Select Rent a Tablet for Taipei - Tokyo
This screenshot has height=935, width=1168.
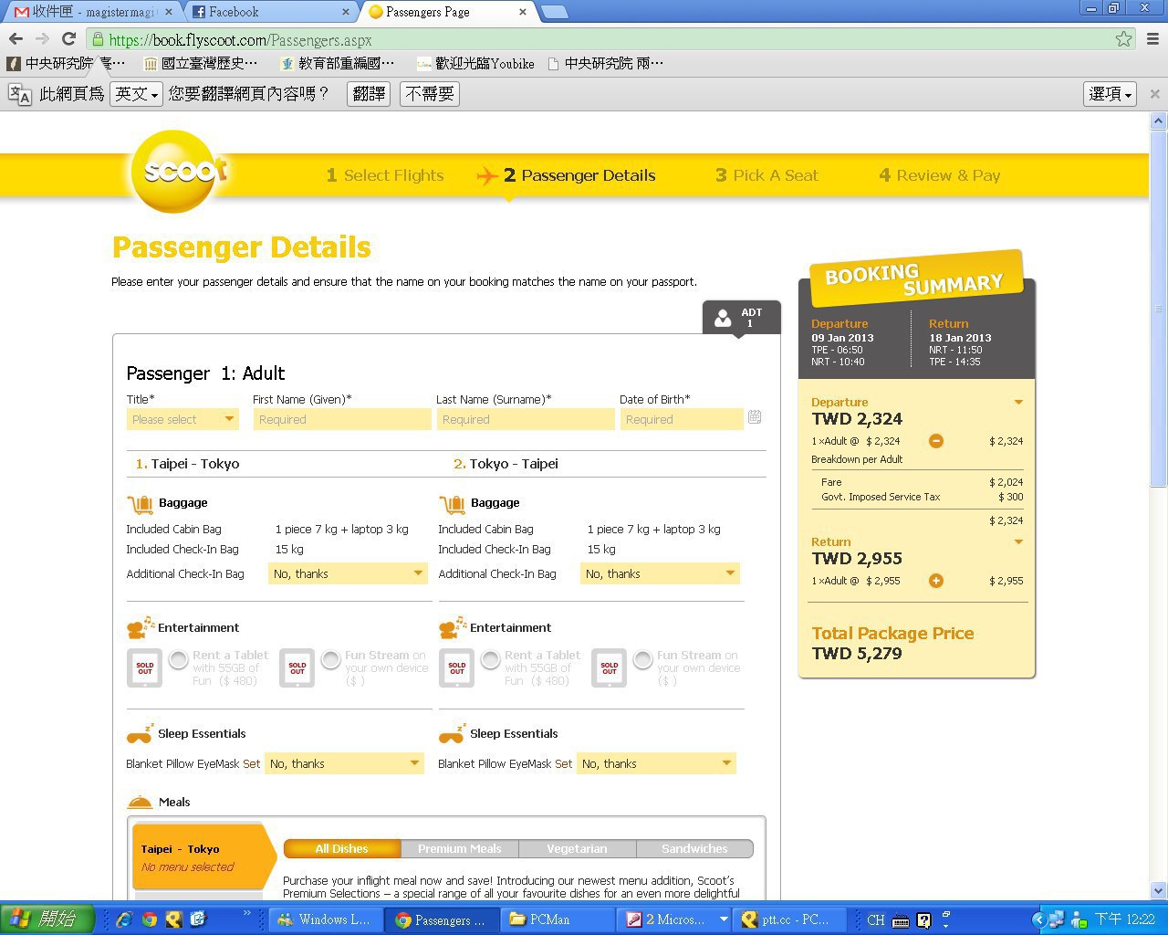(x=179, y=659)
